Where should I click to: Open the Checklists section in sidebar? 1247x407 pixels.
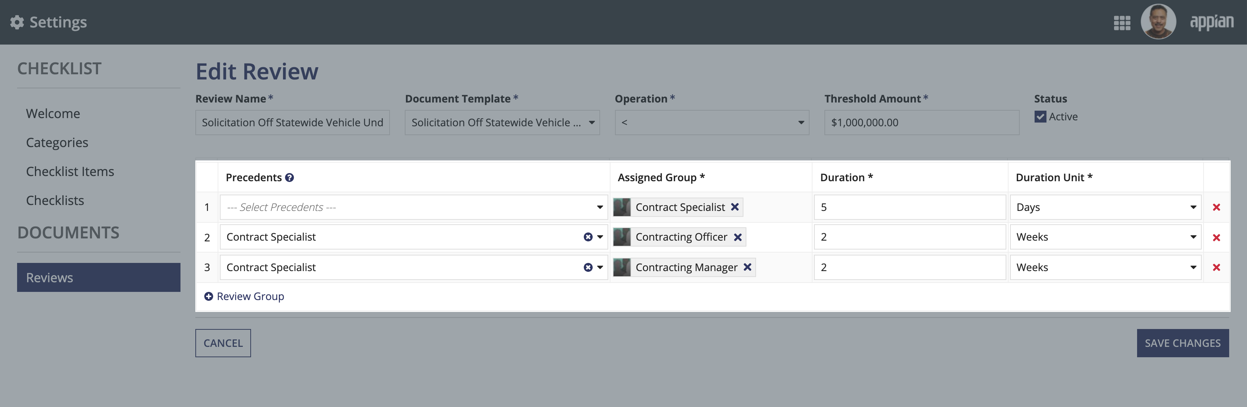pyautogui.click(x=55, y=199)
